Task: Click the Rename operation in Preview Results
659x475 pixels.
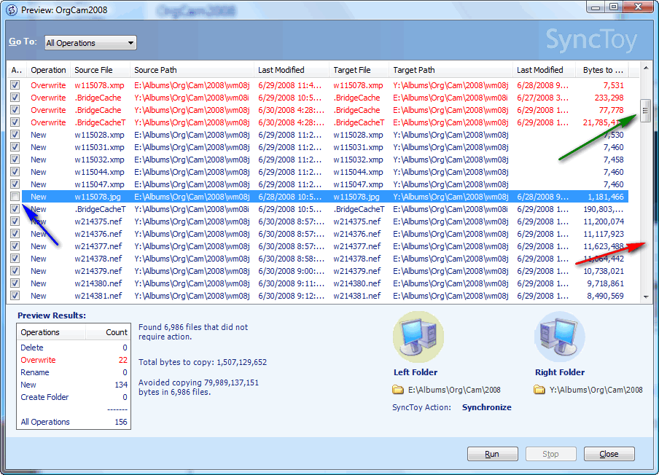Action: 35,372
